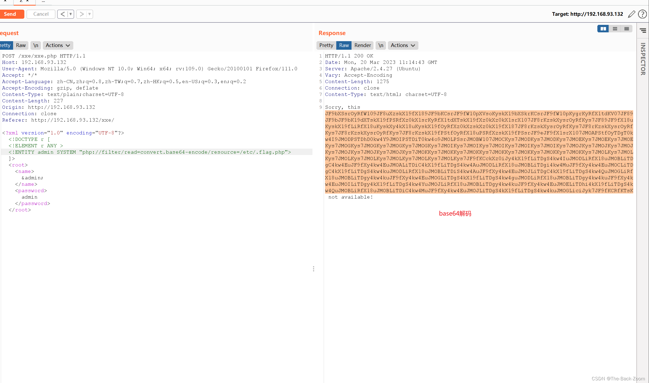Click the ENTITY admin SYSTEM payload line

click(x=150, y=152)
